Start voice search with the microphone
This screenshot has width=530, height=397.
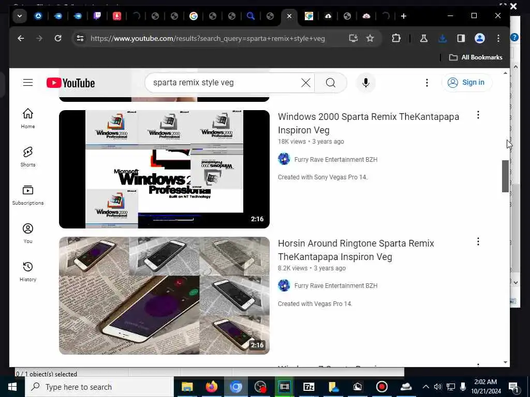pos(366,83)
